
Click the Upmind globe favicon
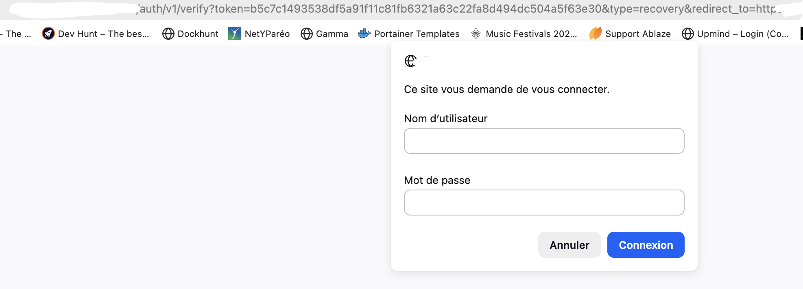[x=687, y=34]
